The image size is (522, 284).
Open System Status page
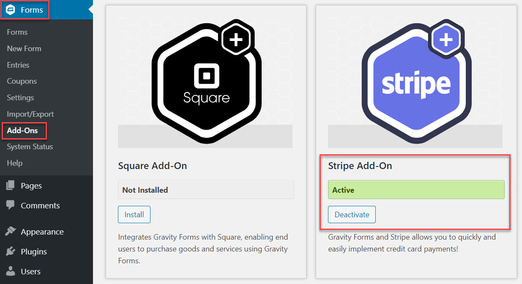coord(30,147)
